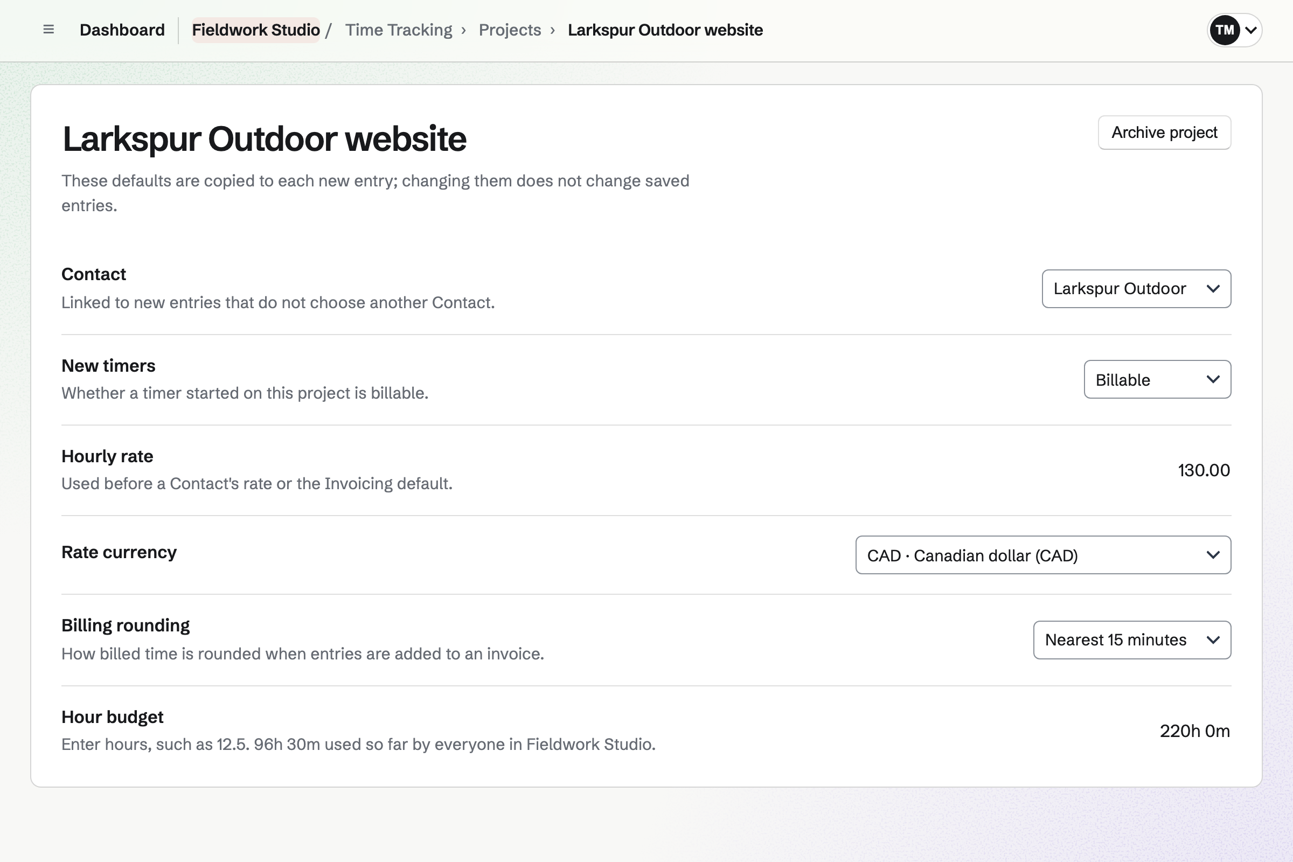This screenshot has width=1293, height=862.
Task: Change Billing rounding dropdown
Action: pyautogui.click(x=1132, y=640)
